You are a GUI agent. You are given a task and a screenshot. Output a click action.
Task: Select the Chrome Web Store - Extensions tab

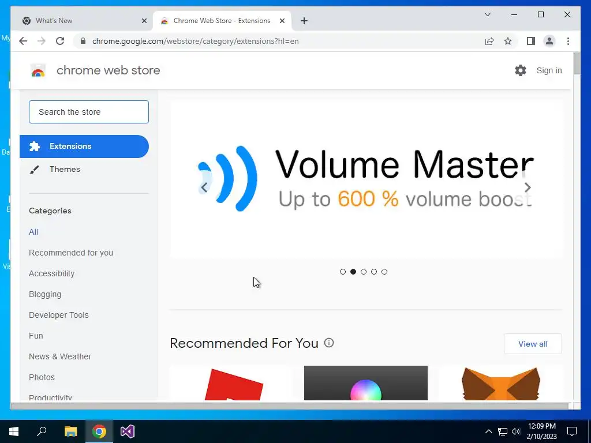pyautogui.click(x=222, y=21)
